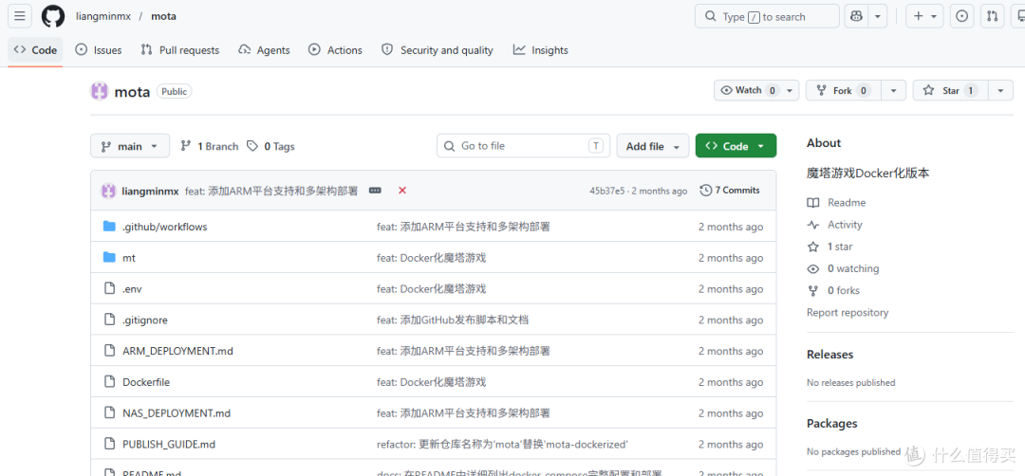Open the Star lists dropdown arrow
1025x476 pixels.
point(1001,91)
